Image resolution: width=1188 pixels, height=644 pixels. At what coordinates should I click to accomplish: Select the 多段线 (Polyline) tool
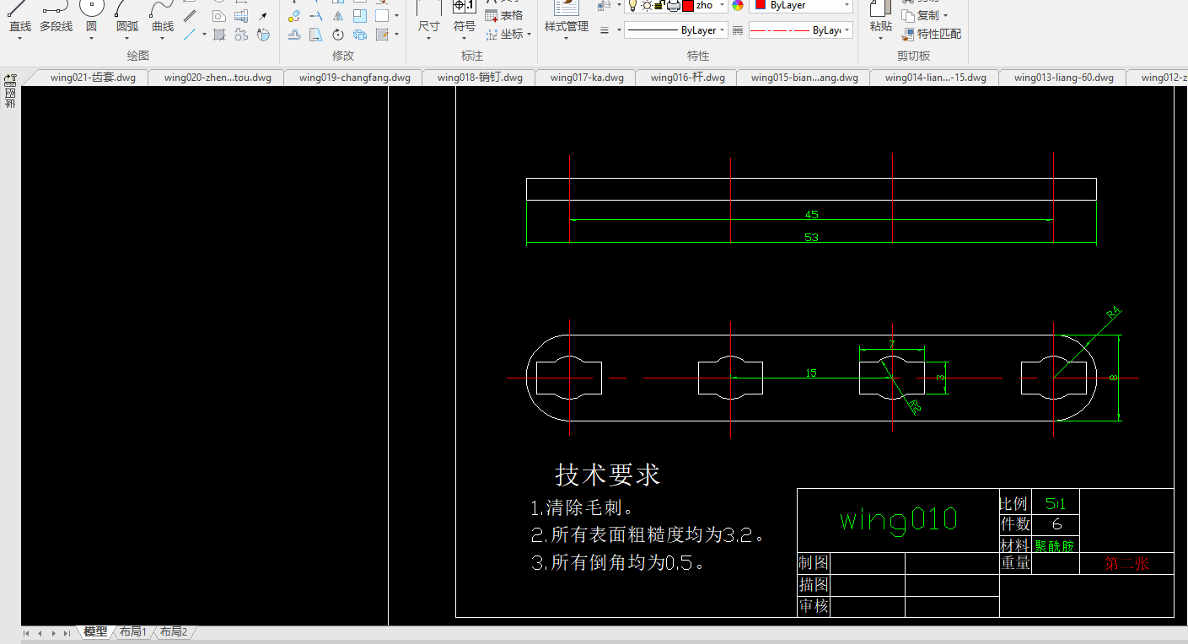pyautogui.click(x=56, y=18)
